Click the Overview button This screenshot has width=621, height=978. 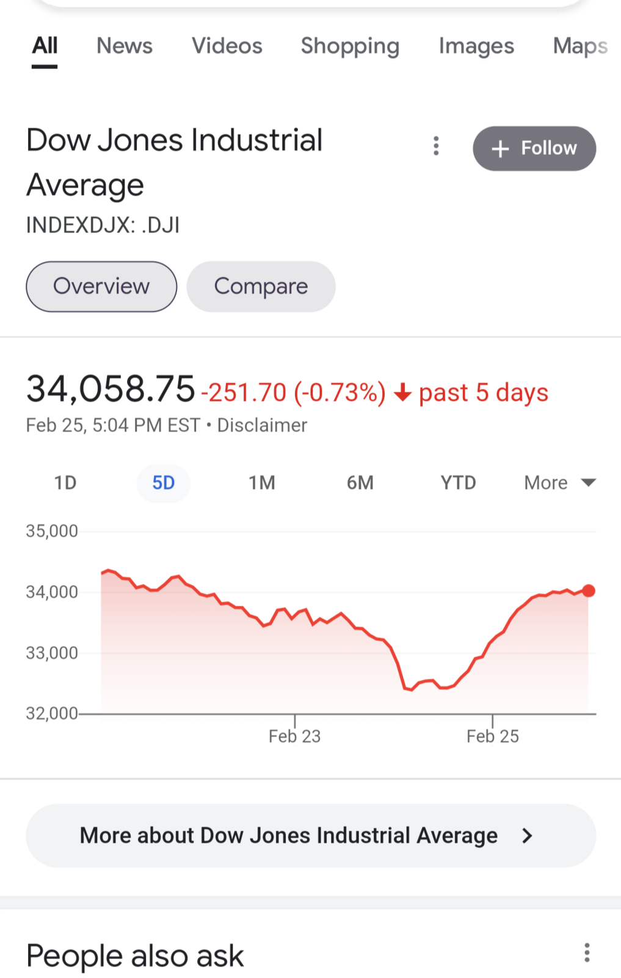pos(101,287)
